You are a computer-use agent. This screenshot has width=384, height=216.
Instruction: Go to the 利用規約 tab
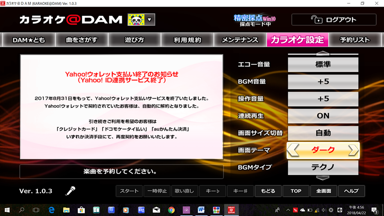187,40
